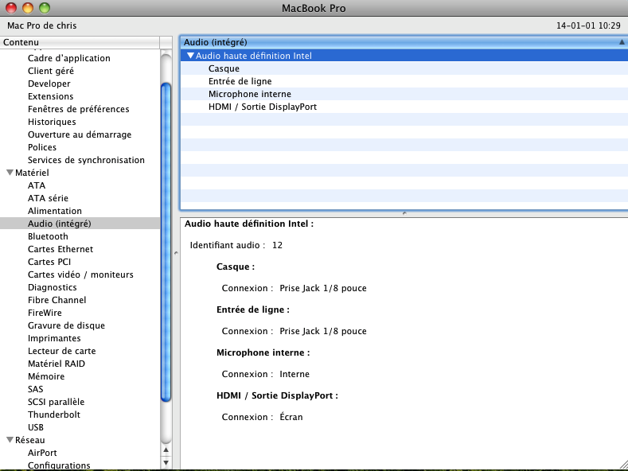Click the bold Audio haute définition Intel heading
Screen dimensions: 628x471
pyautogui.click(x=248, y=224)
